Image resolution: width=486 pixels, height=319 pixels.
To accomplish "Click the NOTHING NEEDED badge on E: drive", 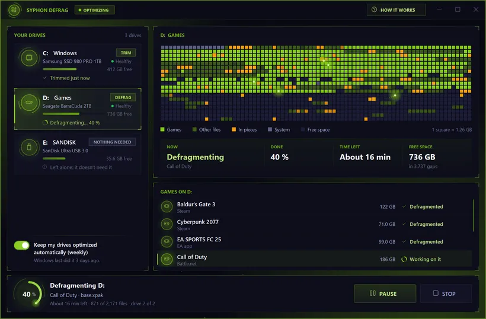I will click(x=112, y=142).
